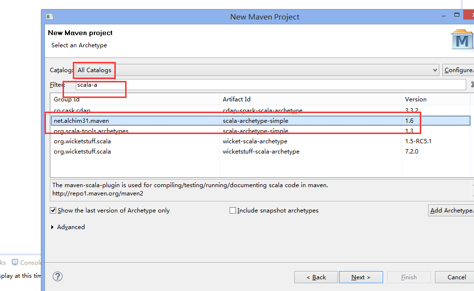Image resolution: width=474 pixels, height=291 pixels.
Task: Select org.scala-tools.archetypes row
Action: [x=91, y=131]
